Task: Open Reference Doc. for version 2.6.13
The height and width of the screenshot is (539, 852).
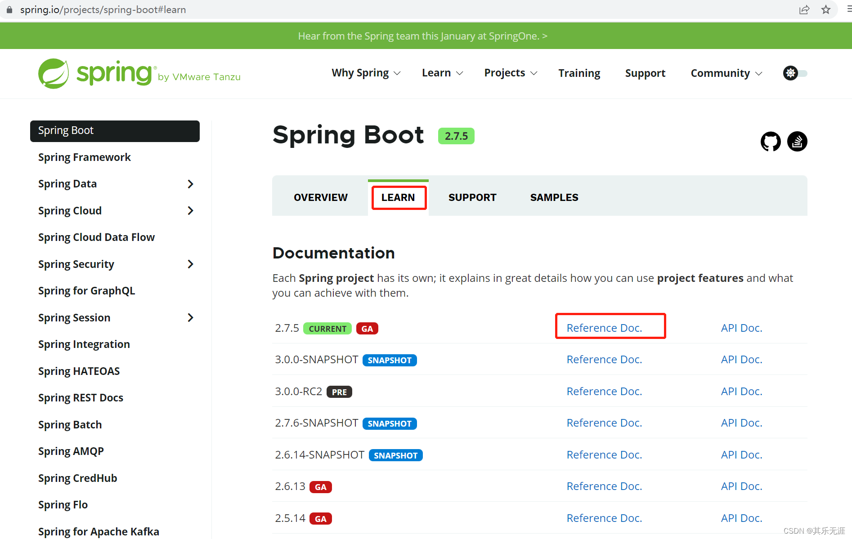Action: tap(604, 486)
